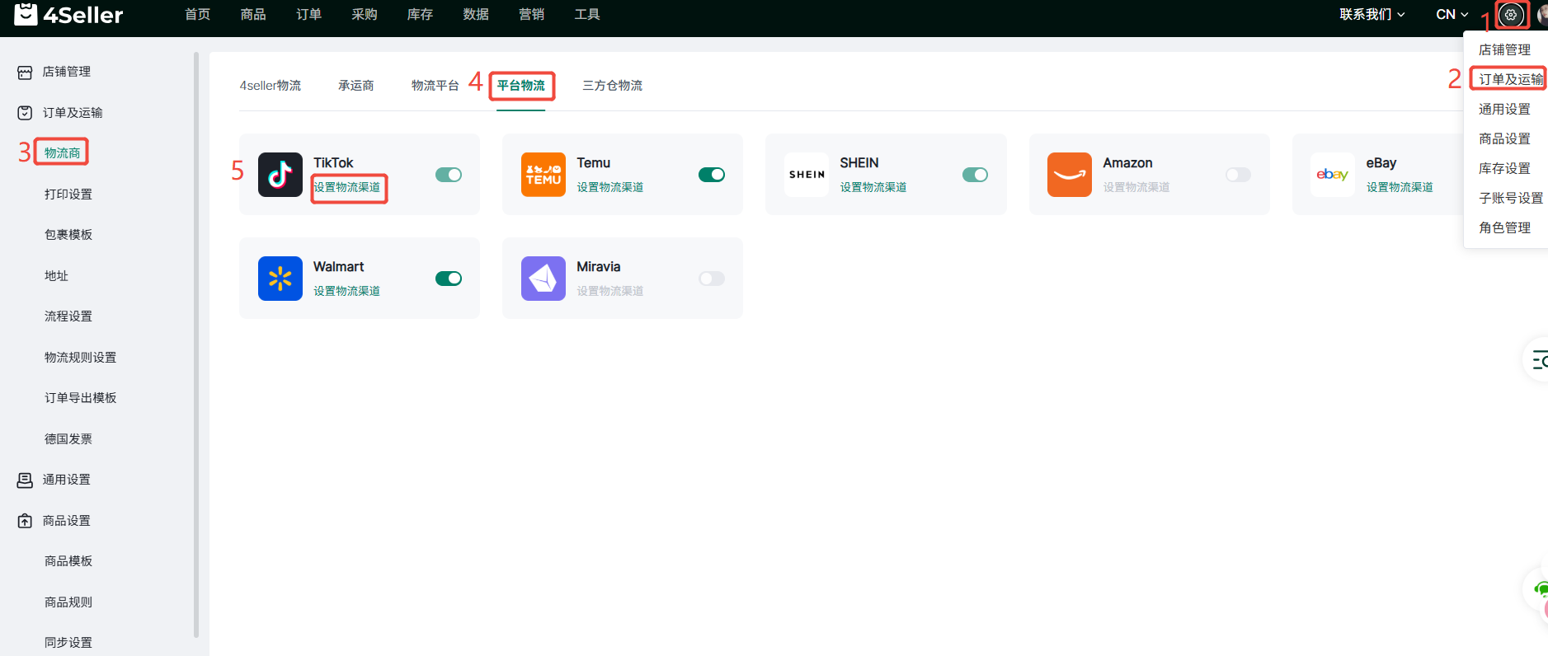Click the SHEIN platform logo
The height and width of the screenshot is (656, 1548).
pos(807,175)
